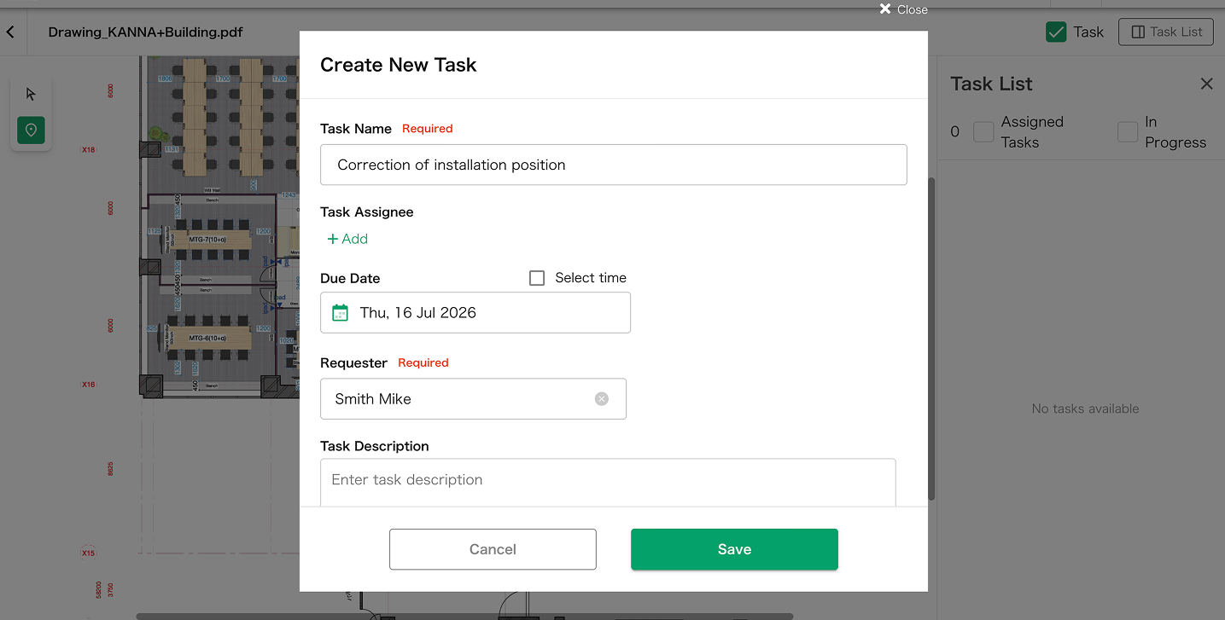Go back using the left chevron
Viewport: 1225px width, 620px height.
click(x=10, y=32)
